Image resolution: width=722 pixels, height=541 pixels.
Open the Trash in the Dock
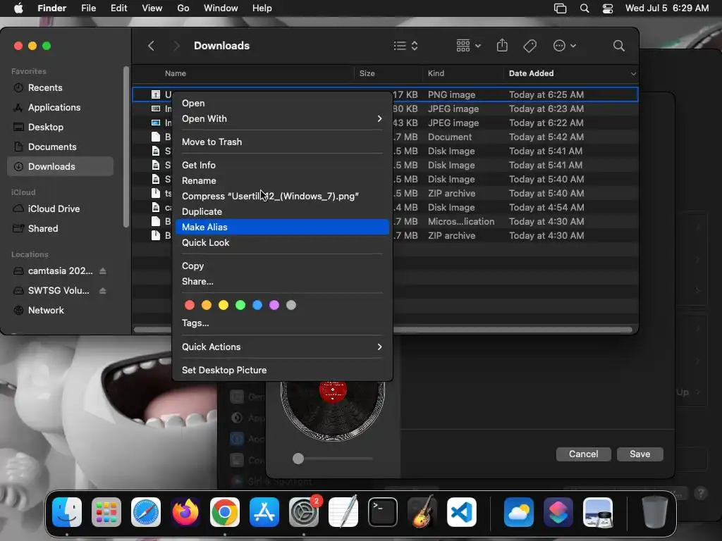point(654,512)
